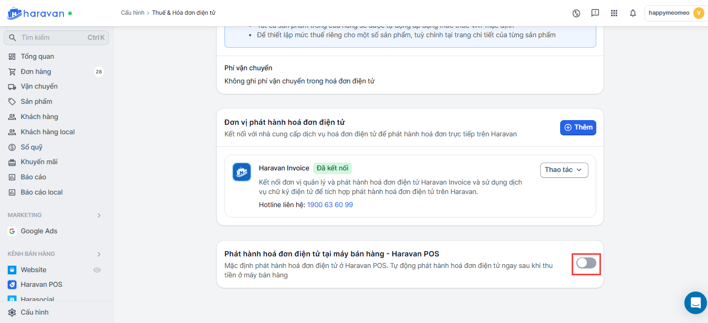This screenshot has height=323, width=708.
Task: Open the apps grid menu
Action: (614, 13)
